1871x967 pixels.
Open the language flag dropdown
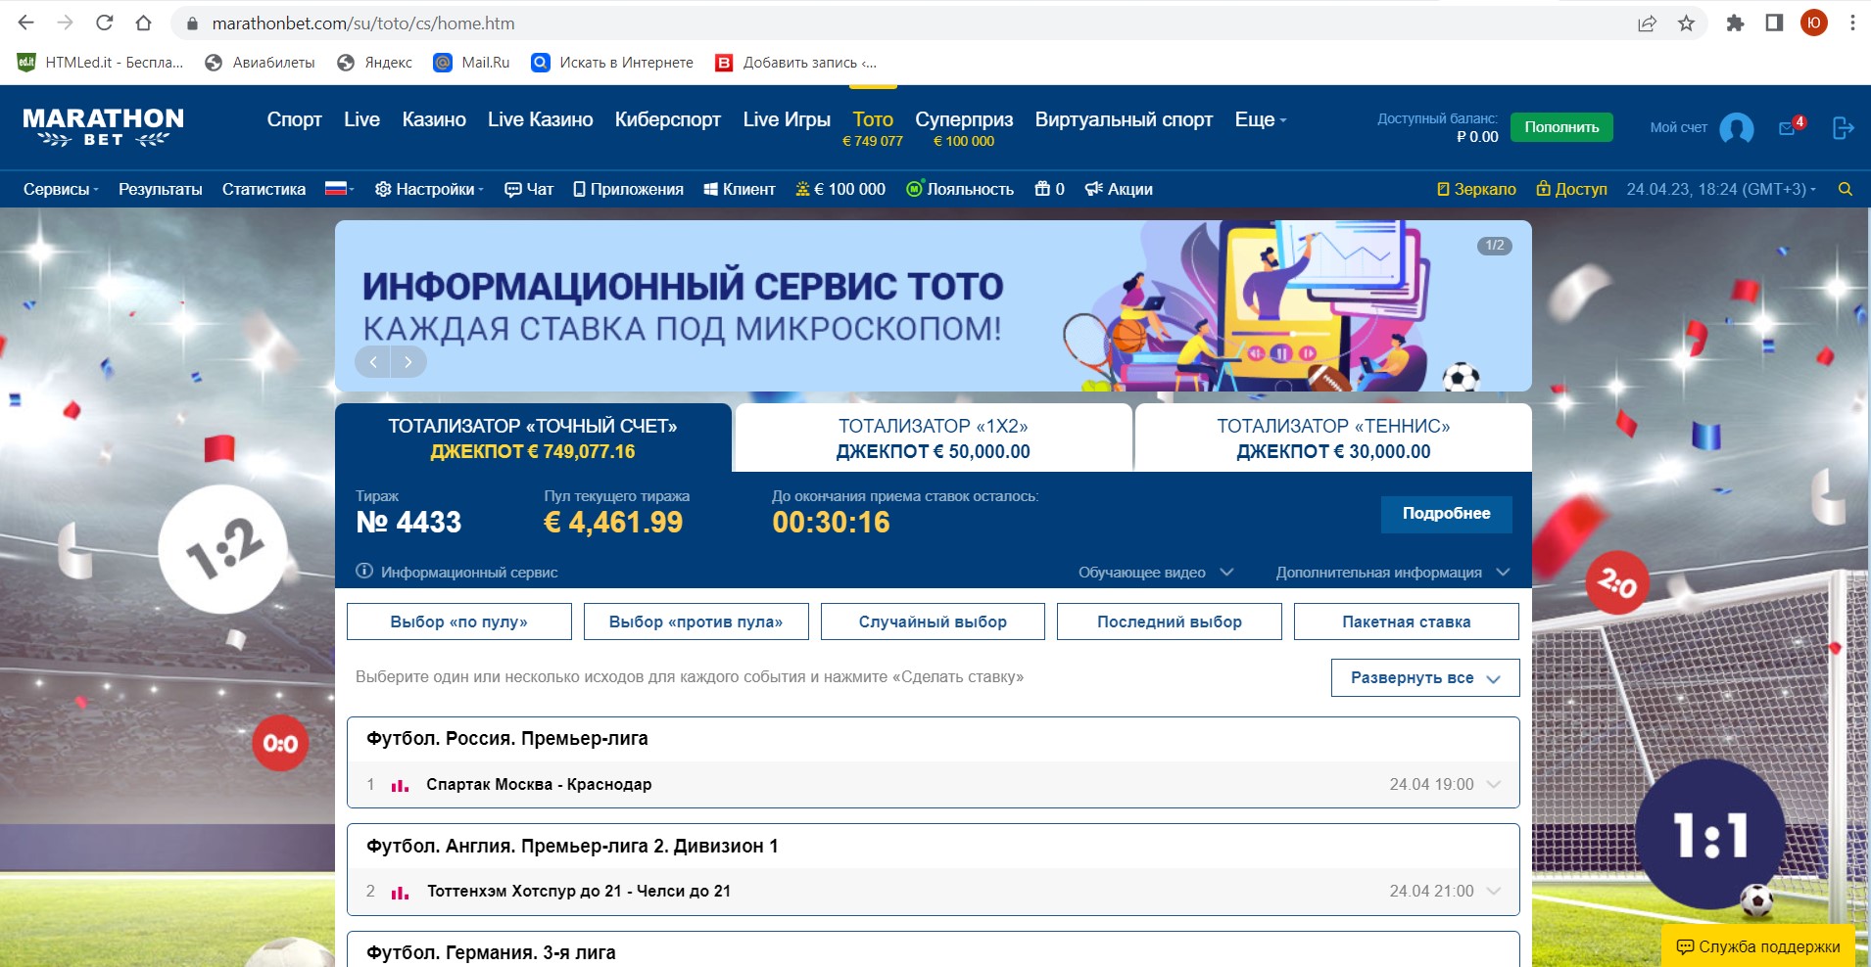[339, 189]
